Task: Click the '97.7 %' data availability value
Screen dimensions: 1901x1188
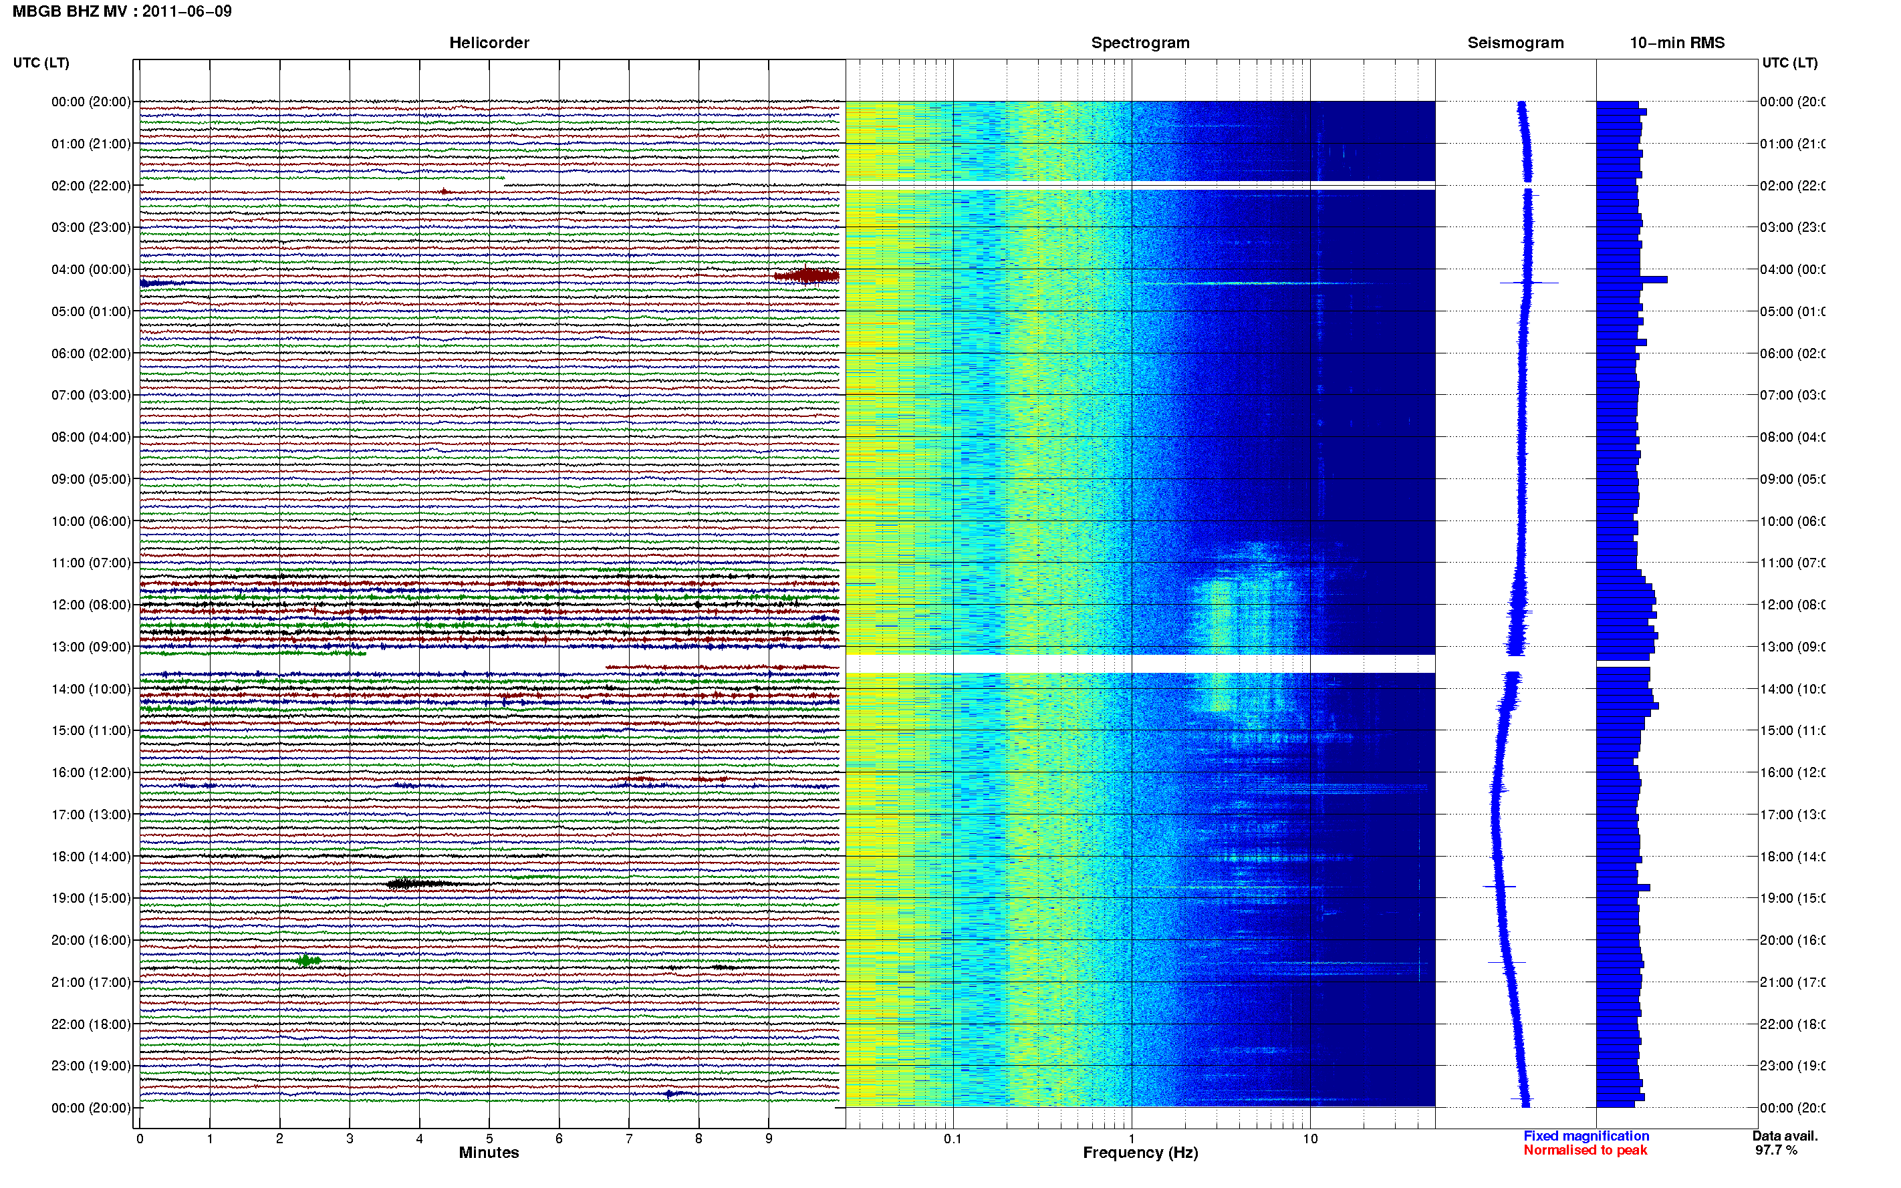Action: (x=1776, y=1151)
